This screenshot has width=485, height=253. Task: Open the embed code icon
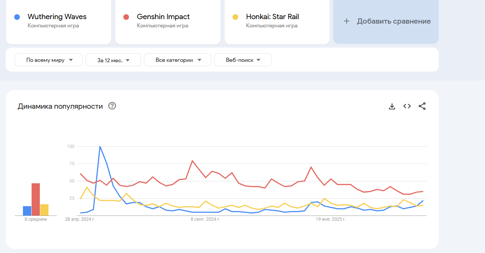click(x=407, y=106)
